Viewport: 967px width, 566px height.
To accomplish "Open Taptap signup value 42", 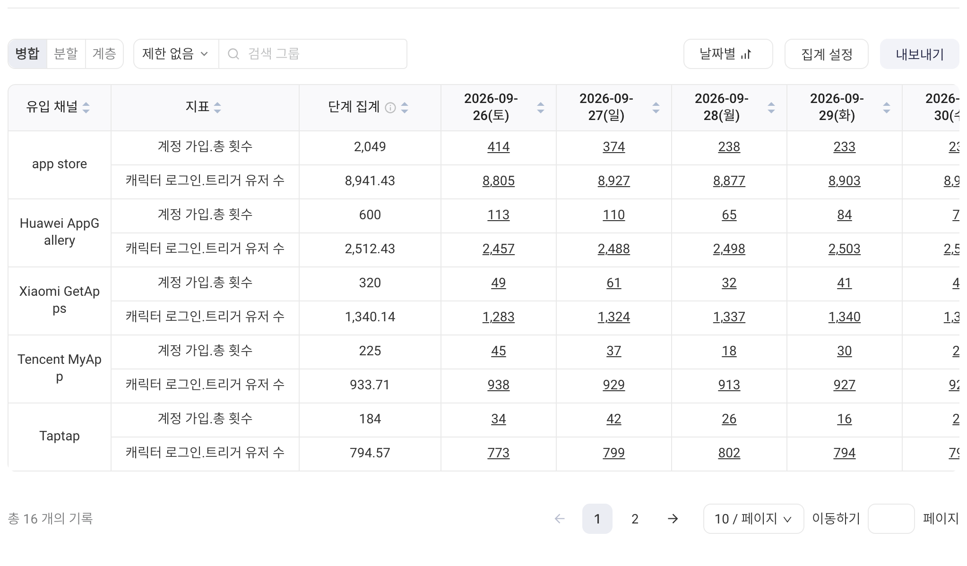I will coord(613,419).
